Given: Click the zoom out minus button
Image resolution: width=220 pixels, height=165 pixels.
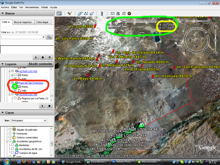Looking at the screenshot, I should click(216, 54).
